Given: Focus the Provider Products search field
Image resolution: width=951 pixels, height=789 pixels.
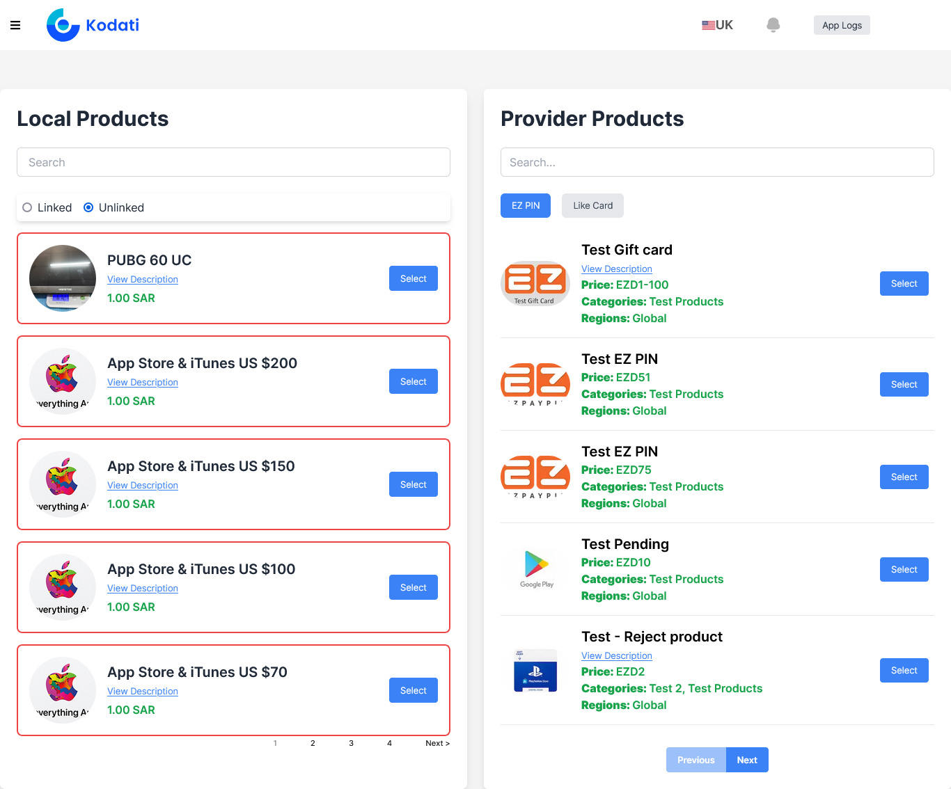Looking at the screenshot, I should point(717,162).
